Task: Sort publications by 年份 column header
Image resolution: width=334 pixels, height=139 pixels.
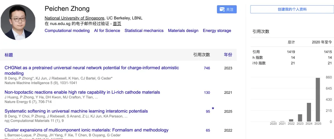Action: [228, 55]
